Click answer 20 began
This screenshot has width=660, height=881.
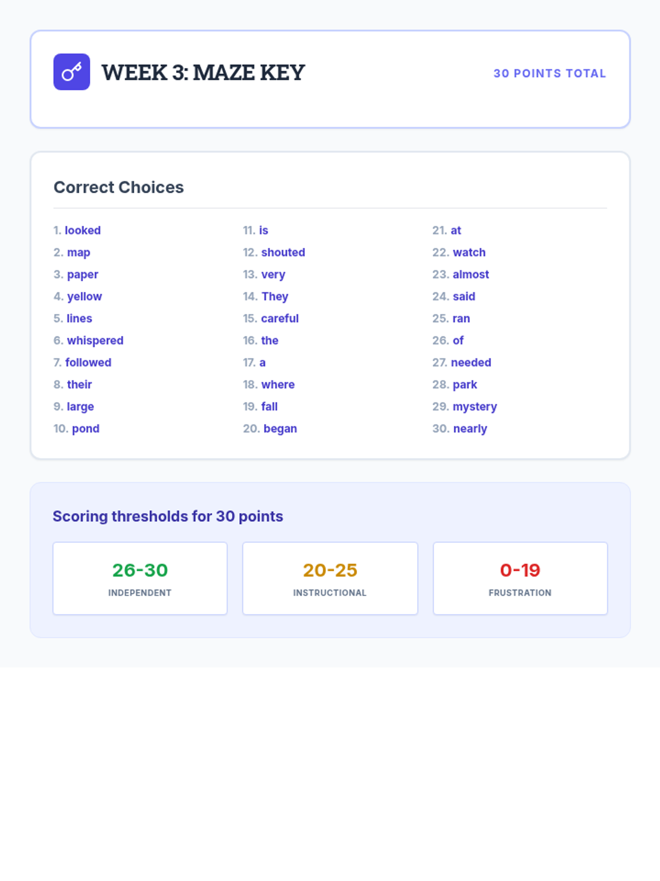270,428
